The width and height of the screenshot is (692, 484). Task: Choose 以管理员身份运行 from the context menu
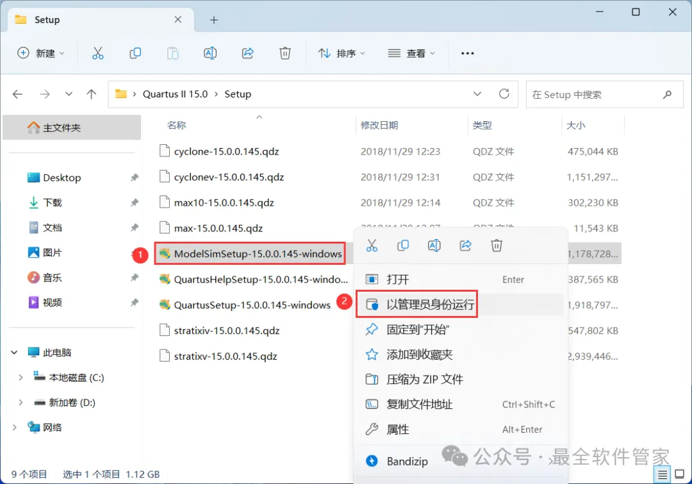click(x=460, y=305)
